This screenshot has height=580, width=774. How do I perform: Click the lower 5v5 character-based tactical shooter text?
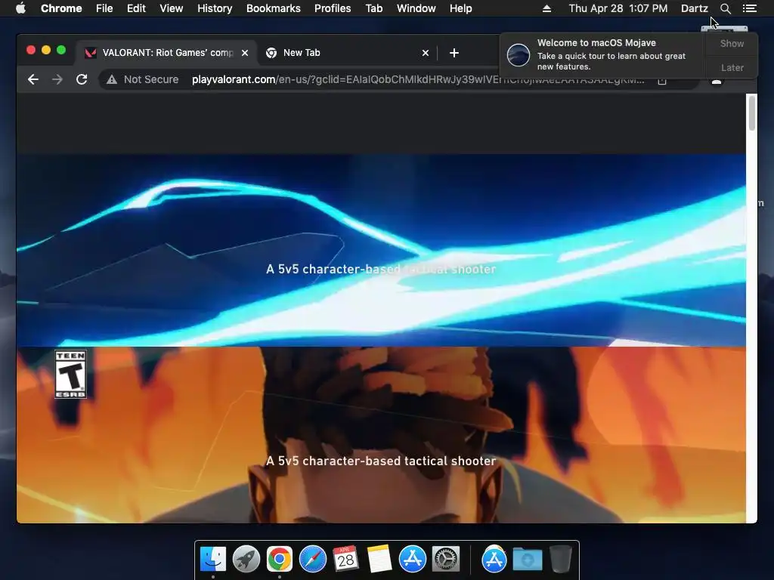point(381,461)
